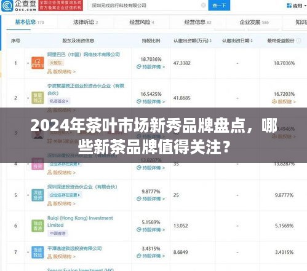Click the blue 查一下 search button

point(219,6)
